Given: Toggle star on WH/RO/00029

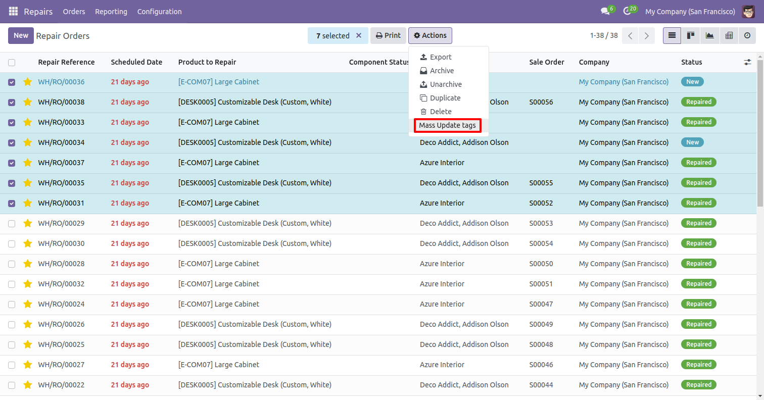Looking at the screenshot, I should (x=28, y=223).
